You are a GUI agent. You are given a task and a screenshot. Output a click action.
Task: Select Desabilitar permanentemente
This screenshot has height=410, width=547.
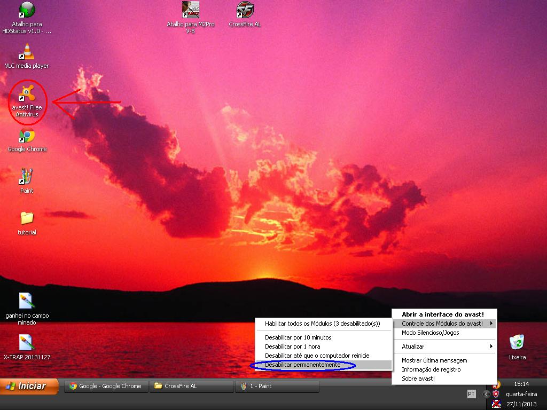[302, 365]
